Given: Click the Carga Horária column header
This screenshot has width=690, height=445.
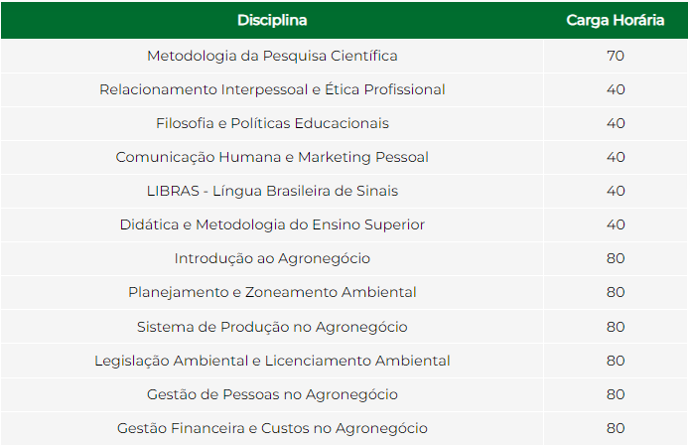Looking at the screenshot, I should point(616,20).
